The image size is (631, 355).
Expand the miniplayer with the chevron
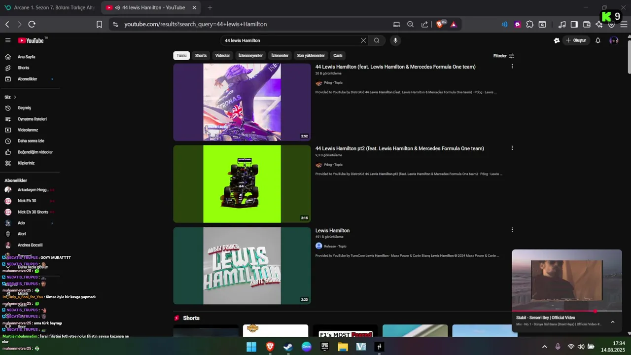pyautogui.click(x=612, y=322)
